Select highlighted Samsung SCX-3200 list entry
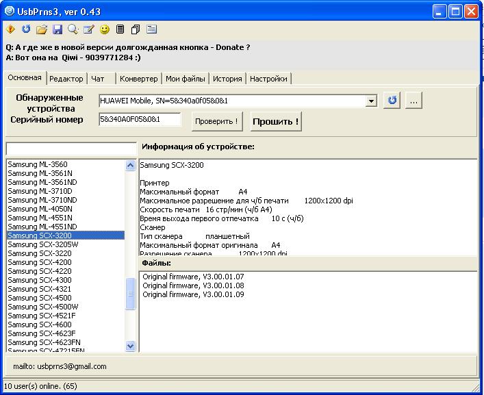The image size is (484, 395). [x=66, y=235]
